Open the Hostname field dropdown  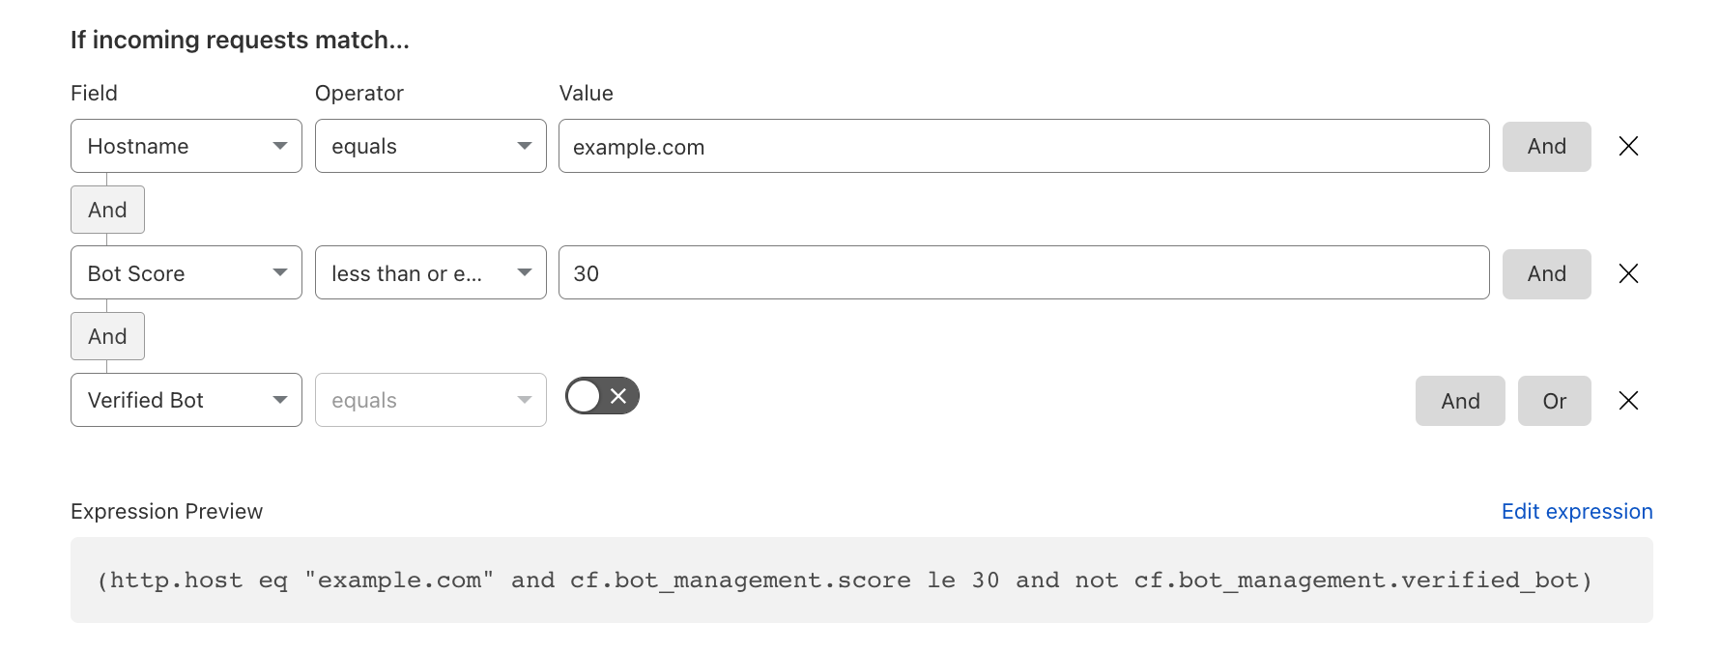pos(186,147)
